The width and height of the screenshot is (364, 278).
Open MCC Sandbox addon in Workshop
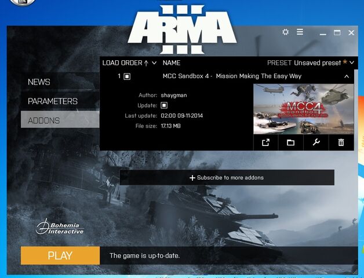(x=265, y=142)
